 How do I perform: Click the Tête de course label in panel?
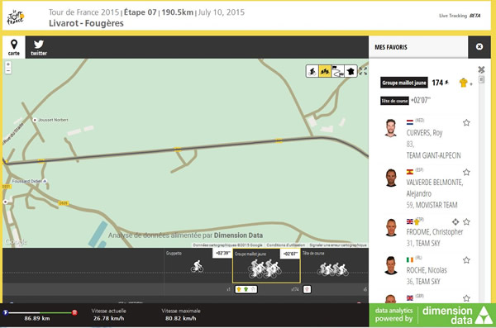pos(394,101)
